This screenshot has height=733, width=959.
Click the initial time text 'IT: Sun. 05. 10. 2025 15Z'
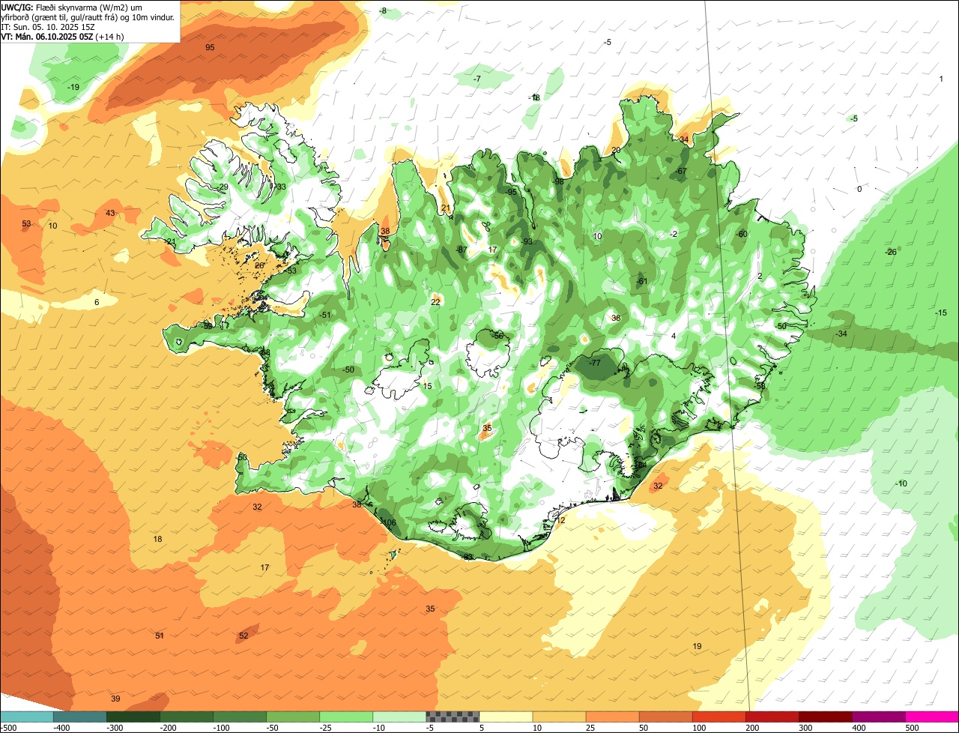click(x=48, y=26)
